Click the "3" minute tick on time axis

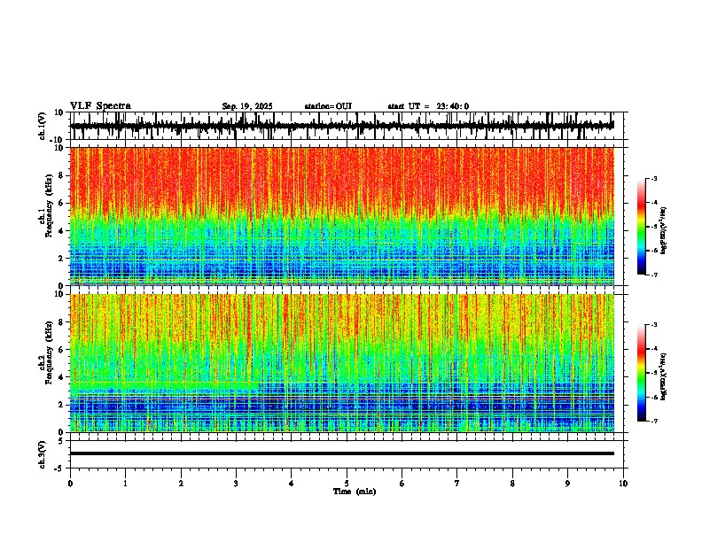[236, 484]
